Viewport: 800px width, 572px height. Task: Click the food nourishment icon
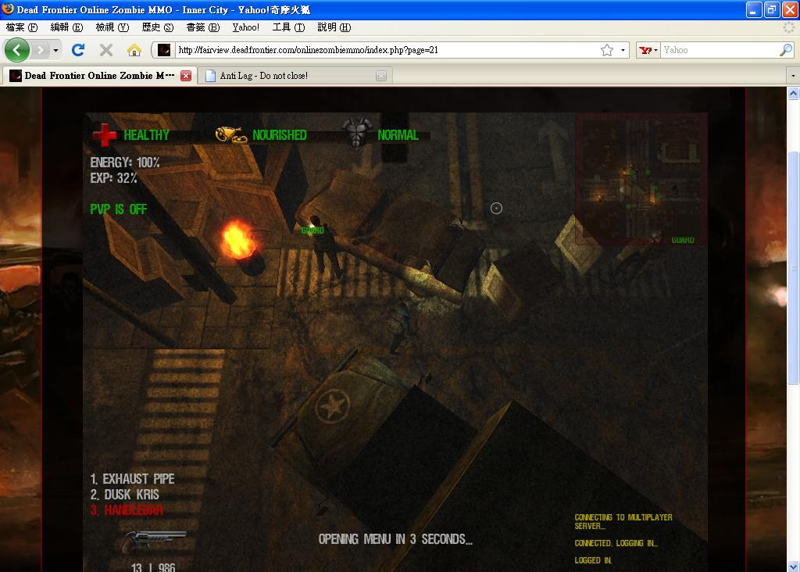pyautogui.click(x=230, y=134)
